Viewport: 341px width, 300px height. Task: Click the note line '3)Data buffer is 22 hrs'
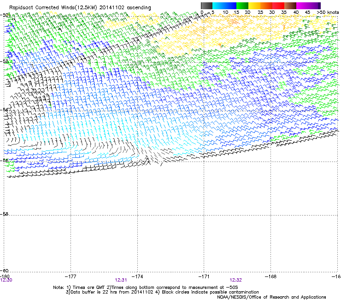pos(162,292)
